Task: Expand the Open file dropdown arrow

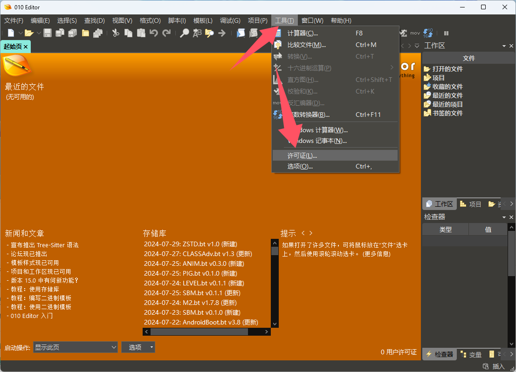Action: (39, 33)
